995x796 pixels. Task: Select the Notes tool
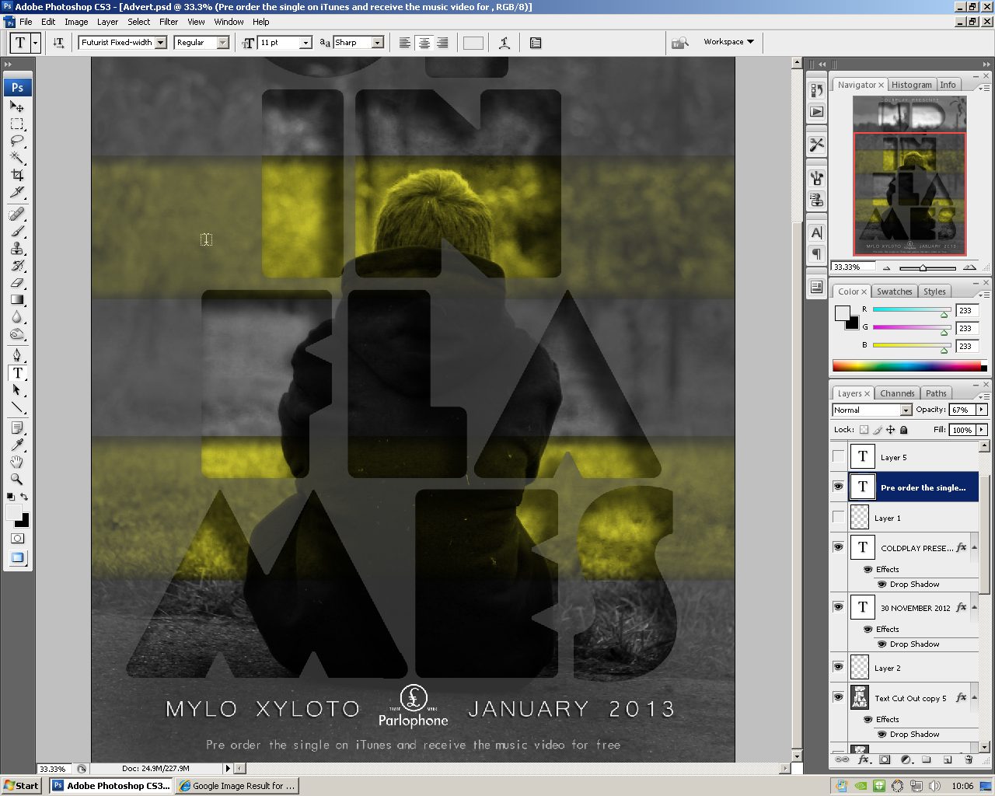(17, 428)
